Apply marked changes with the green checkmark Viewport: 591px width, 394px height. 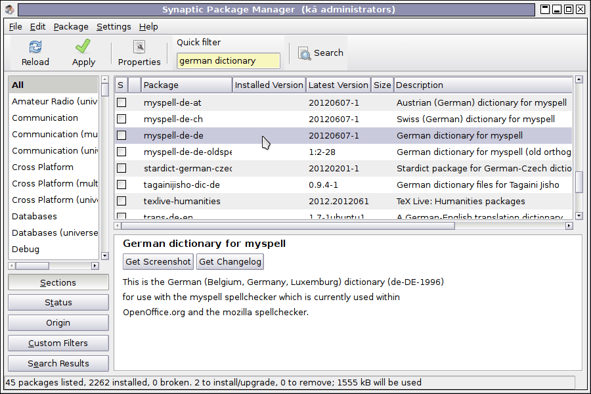pos(83,47)
